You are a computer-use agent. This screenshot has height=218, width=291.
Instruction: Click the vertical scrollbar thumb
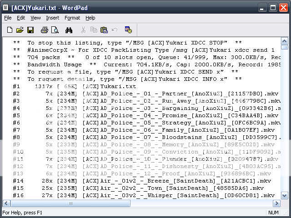point(285,47)
